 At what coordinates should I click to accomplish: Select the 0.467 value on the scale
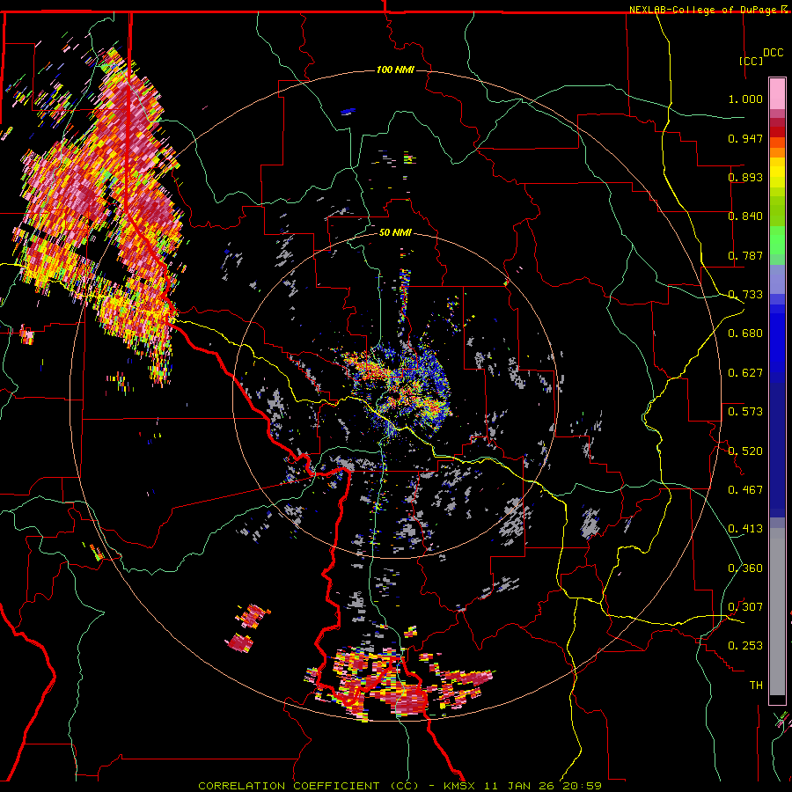[x=745, y=490]
